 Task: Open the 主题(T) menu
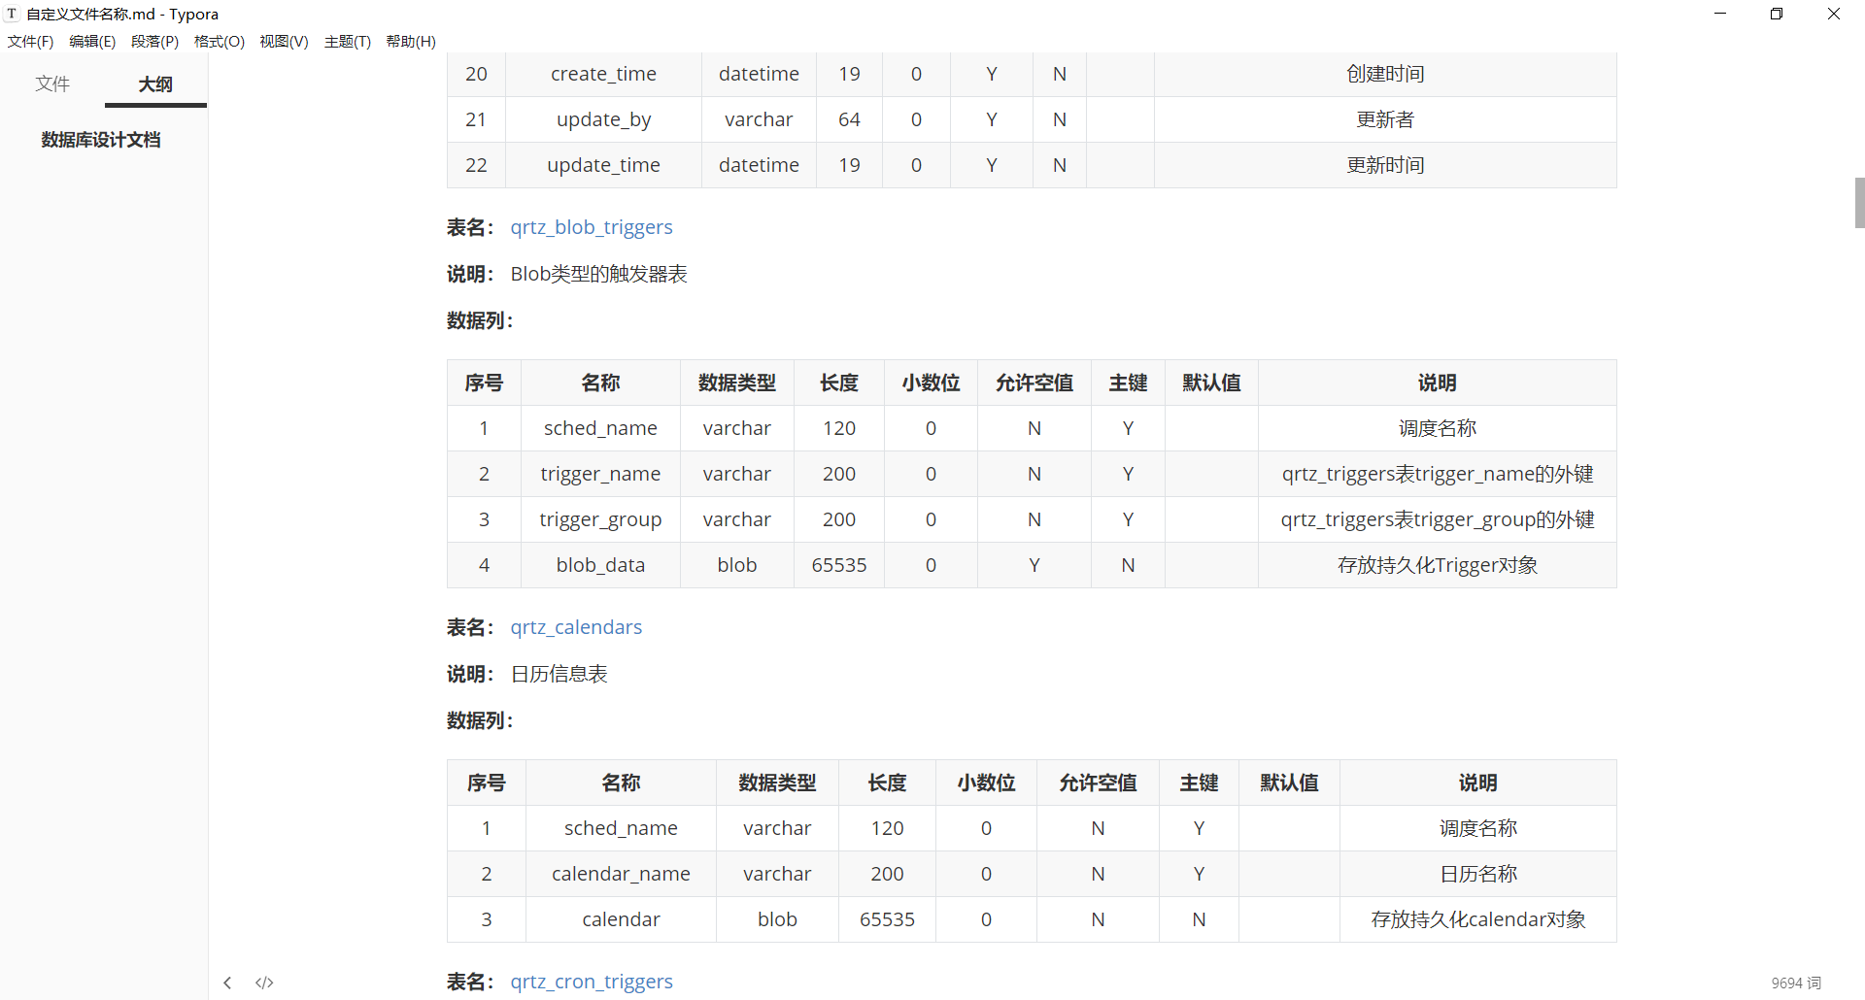tap(347, 42)
